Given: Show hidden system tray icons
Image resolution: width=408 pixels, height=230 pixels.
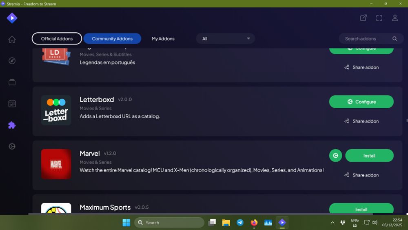Looking at the screenshot, I should (x=332, y=223).
